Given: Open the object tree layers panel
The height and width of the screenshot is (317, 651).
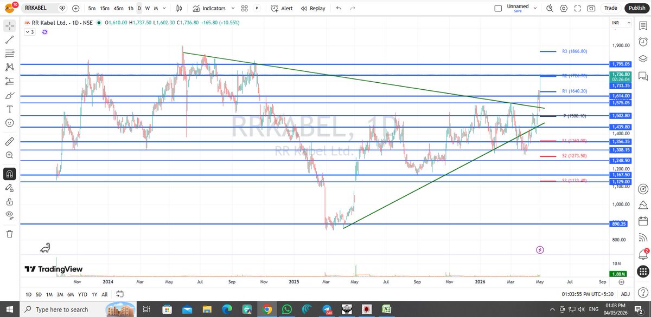Looking at the screenshot, I should click(x=643, y=58).
